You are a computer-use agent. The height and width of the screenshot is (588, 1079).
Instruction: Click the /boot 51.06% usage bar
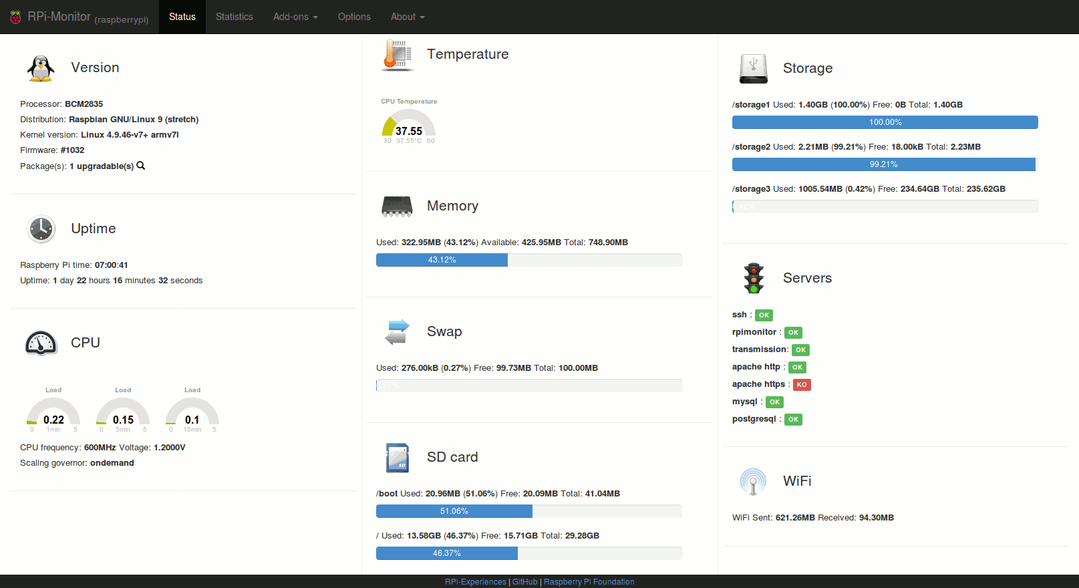tap(529, 511)
